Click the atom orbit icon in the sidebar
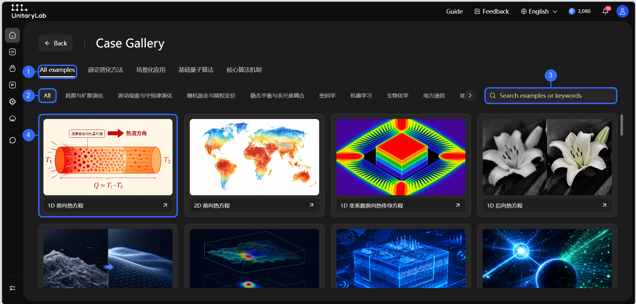The image size is (636, 304). point(12,102)
